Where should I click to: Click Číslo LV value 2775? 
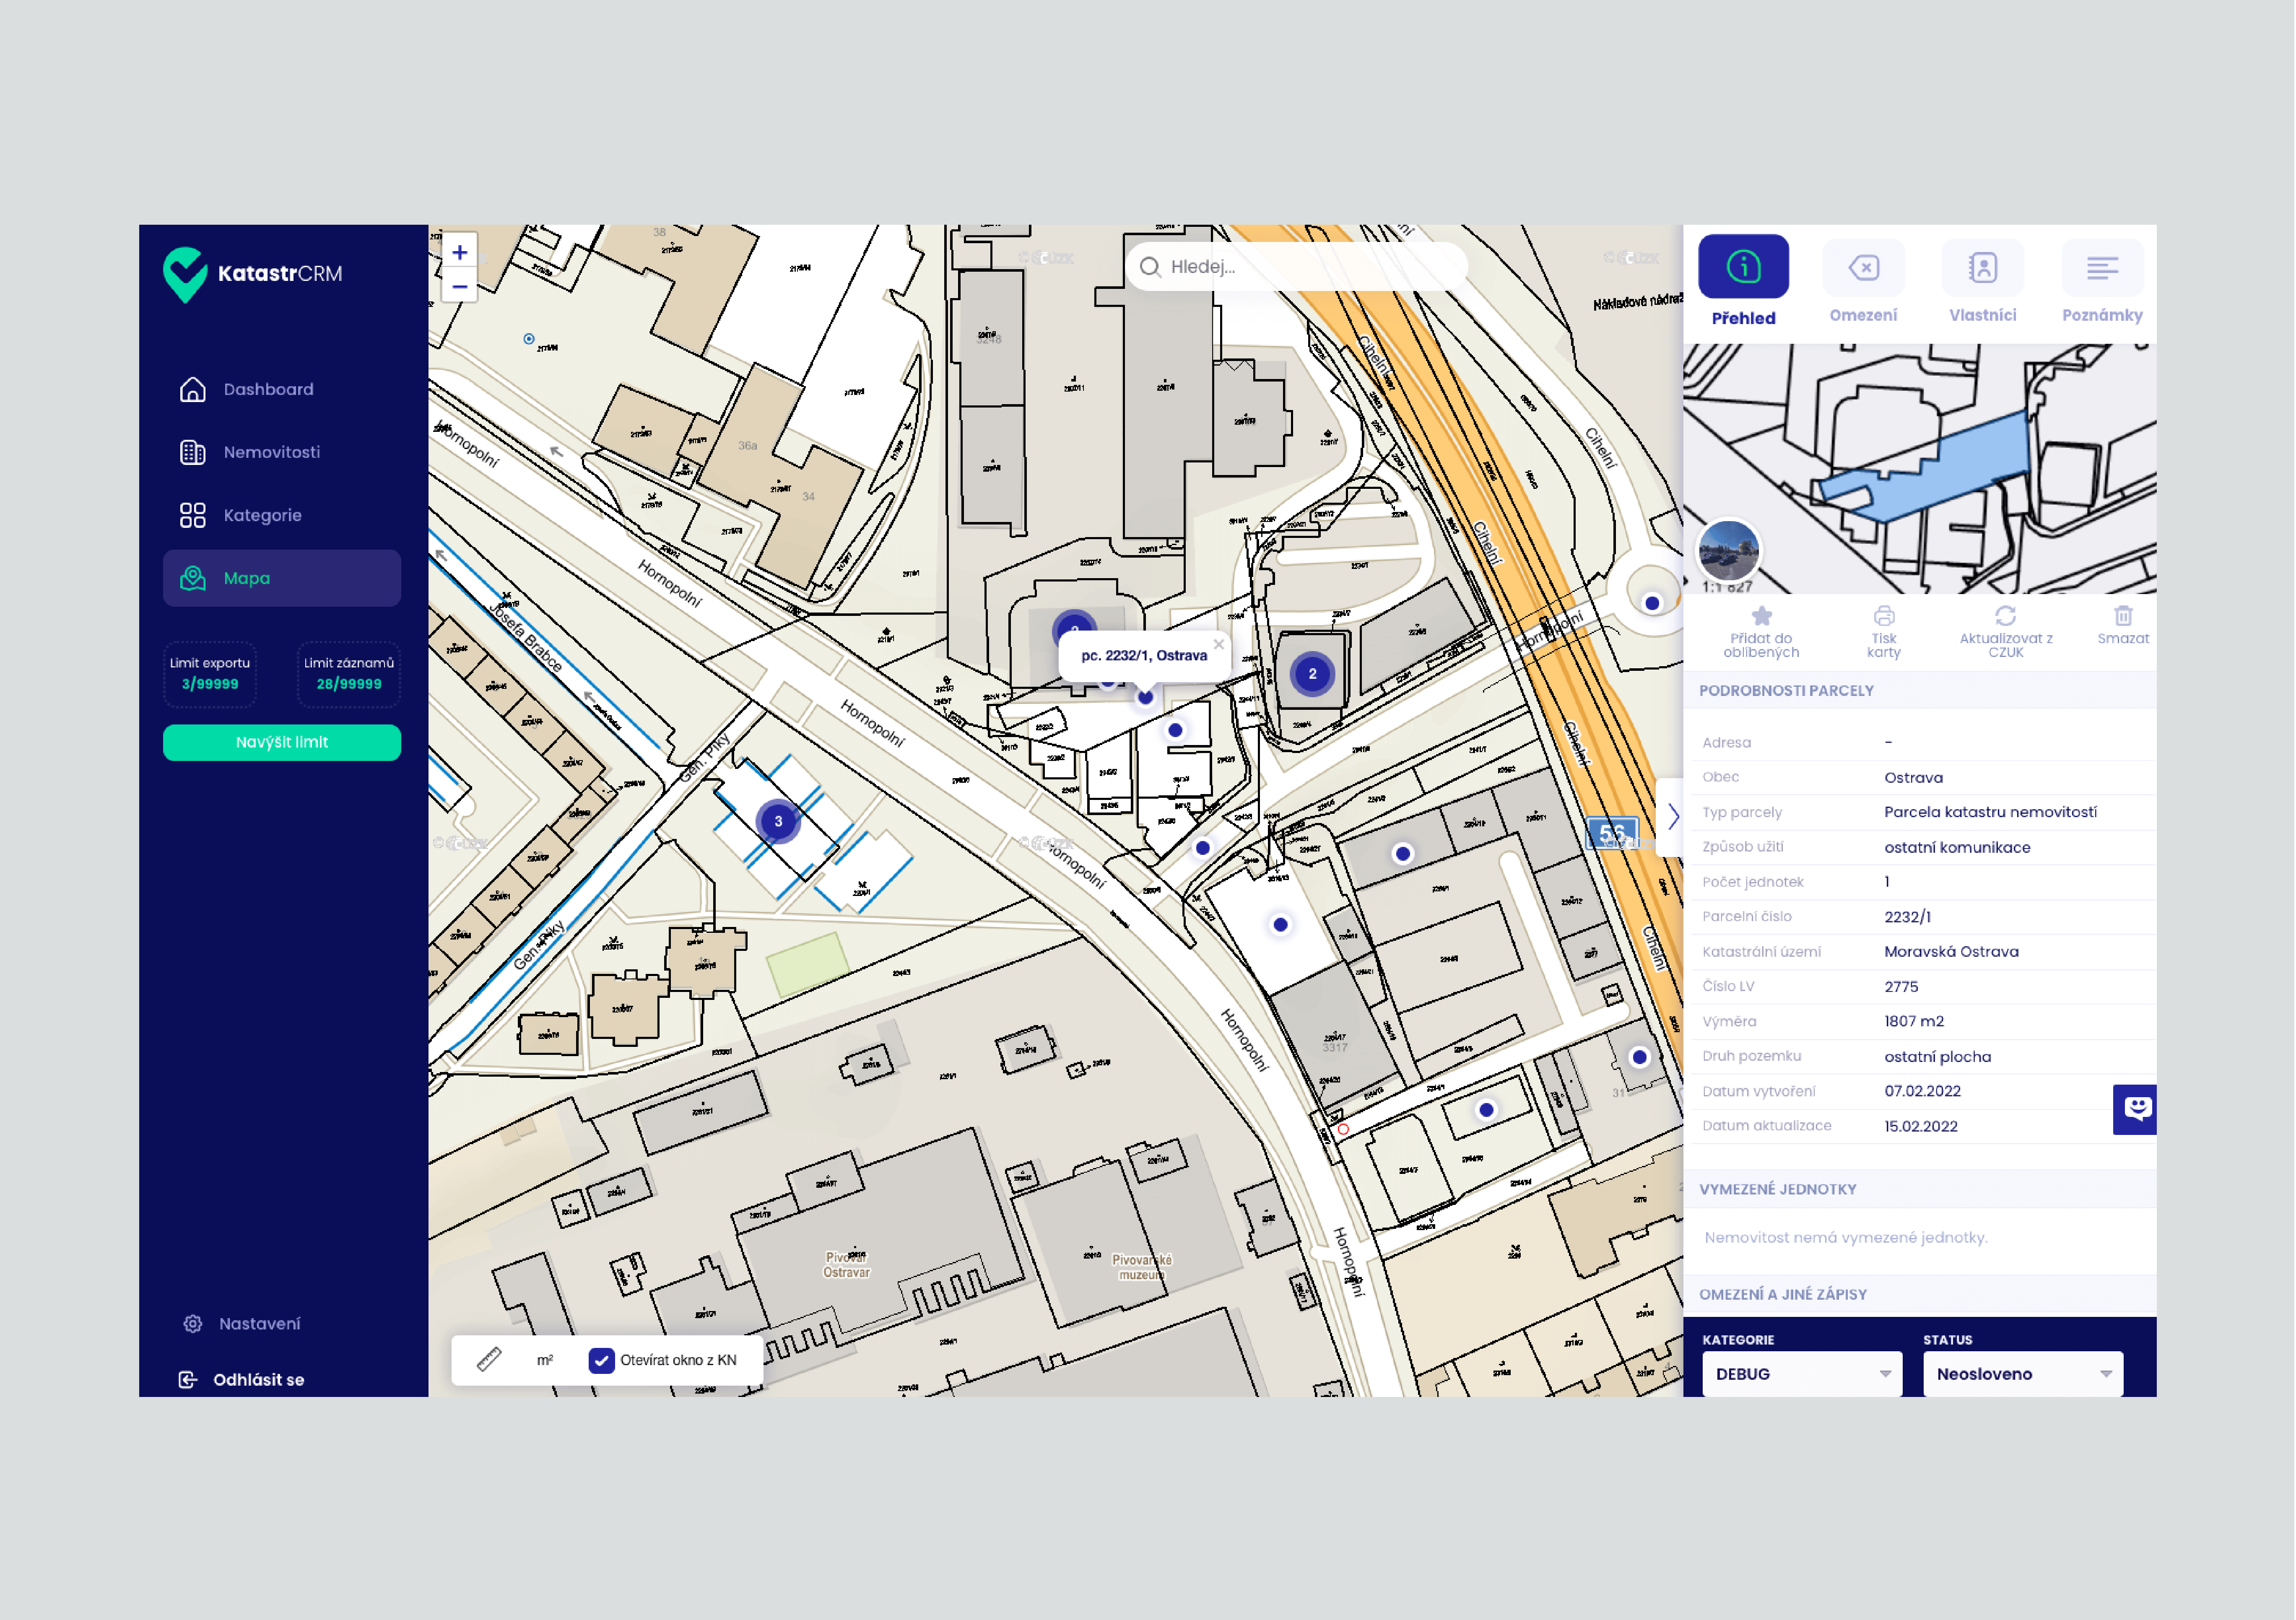1901,986
